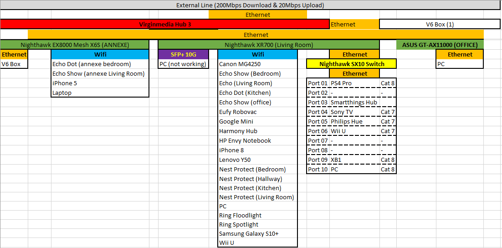Click the Virginmedia Hub 3 red cell
The image size is (502, 248).
(165, 24)
